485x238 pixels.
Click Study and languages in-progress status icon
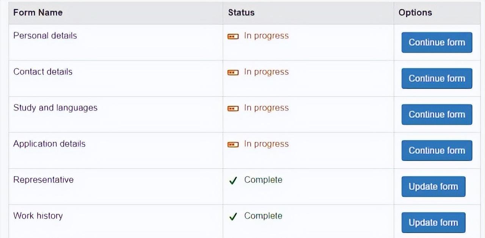pos(233,109)
